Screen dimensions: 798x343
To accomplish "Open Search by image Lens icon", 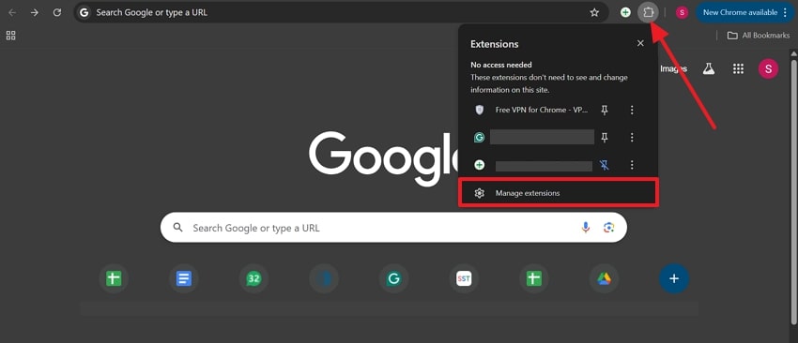I will [x=608, y=228].
